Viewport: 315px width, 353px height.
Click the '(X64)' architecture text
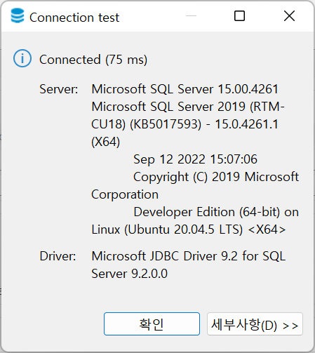tap(106, 142)
